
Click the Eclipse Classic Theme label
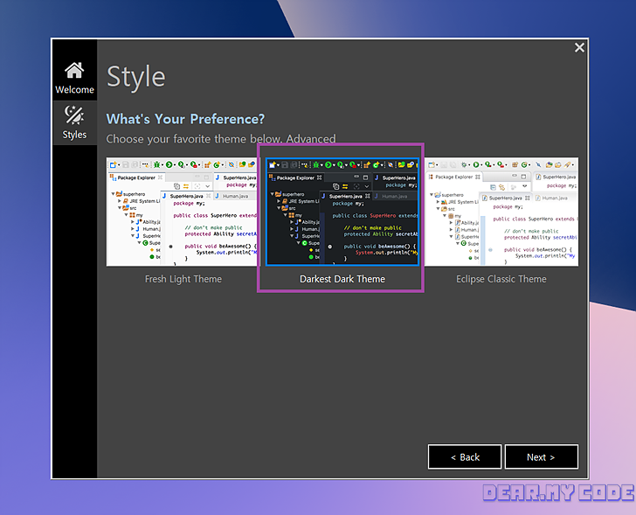coord(501,279)
